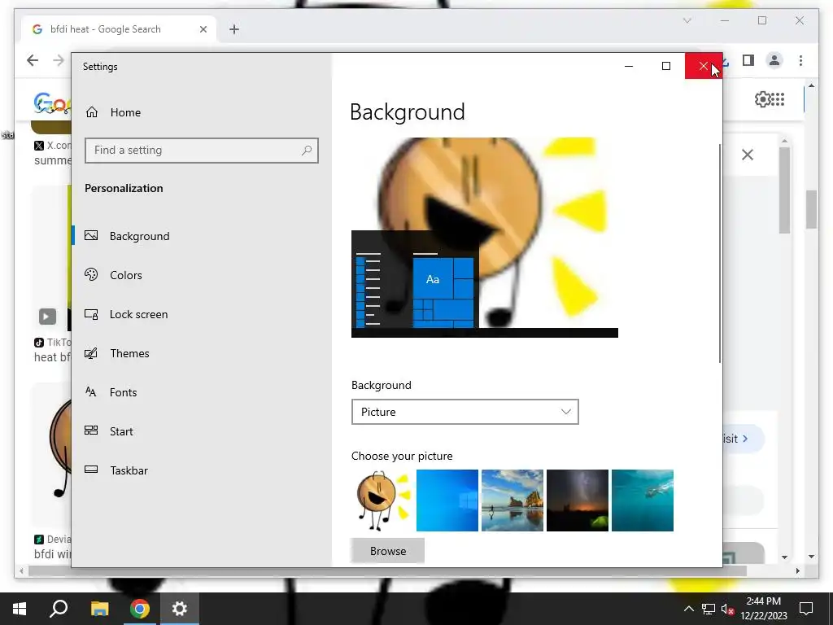The width and height of the screenshot is (833, 625).
Task: Click the Browse button
Action: [x=388, y=551]
